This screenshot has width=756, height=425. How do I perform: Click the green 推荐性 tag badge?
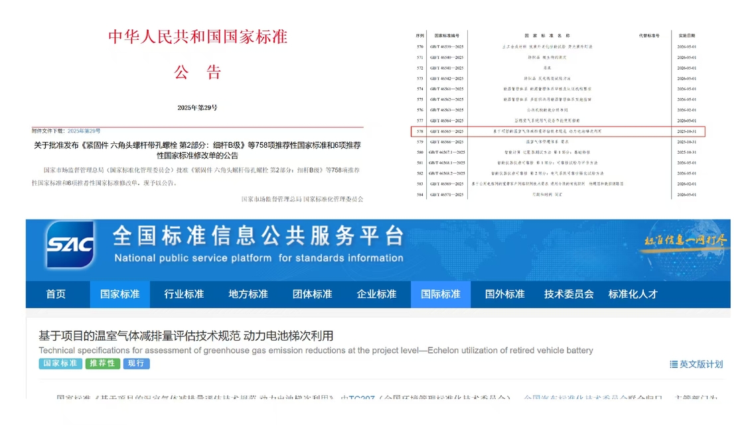tap(102, 363)
